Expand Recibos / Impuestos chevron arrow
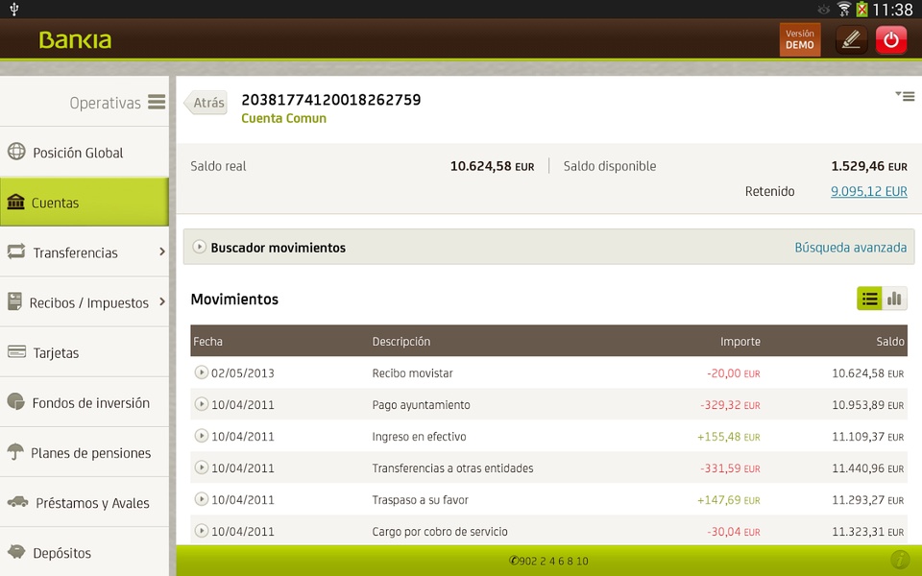This screenshot has height=576, width=922. tap(162, 301)
